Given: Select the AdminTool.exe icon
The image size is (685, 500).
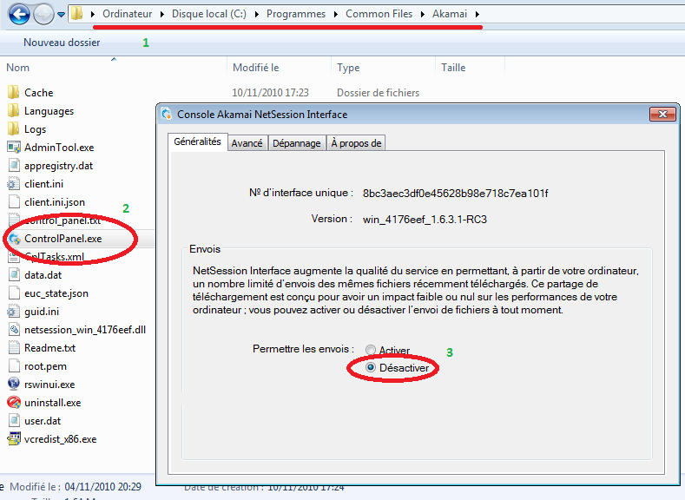Looking at the screenshot, I should (14, 148).
